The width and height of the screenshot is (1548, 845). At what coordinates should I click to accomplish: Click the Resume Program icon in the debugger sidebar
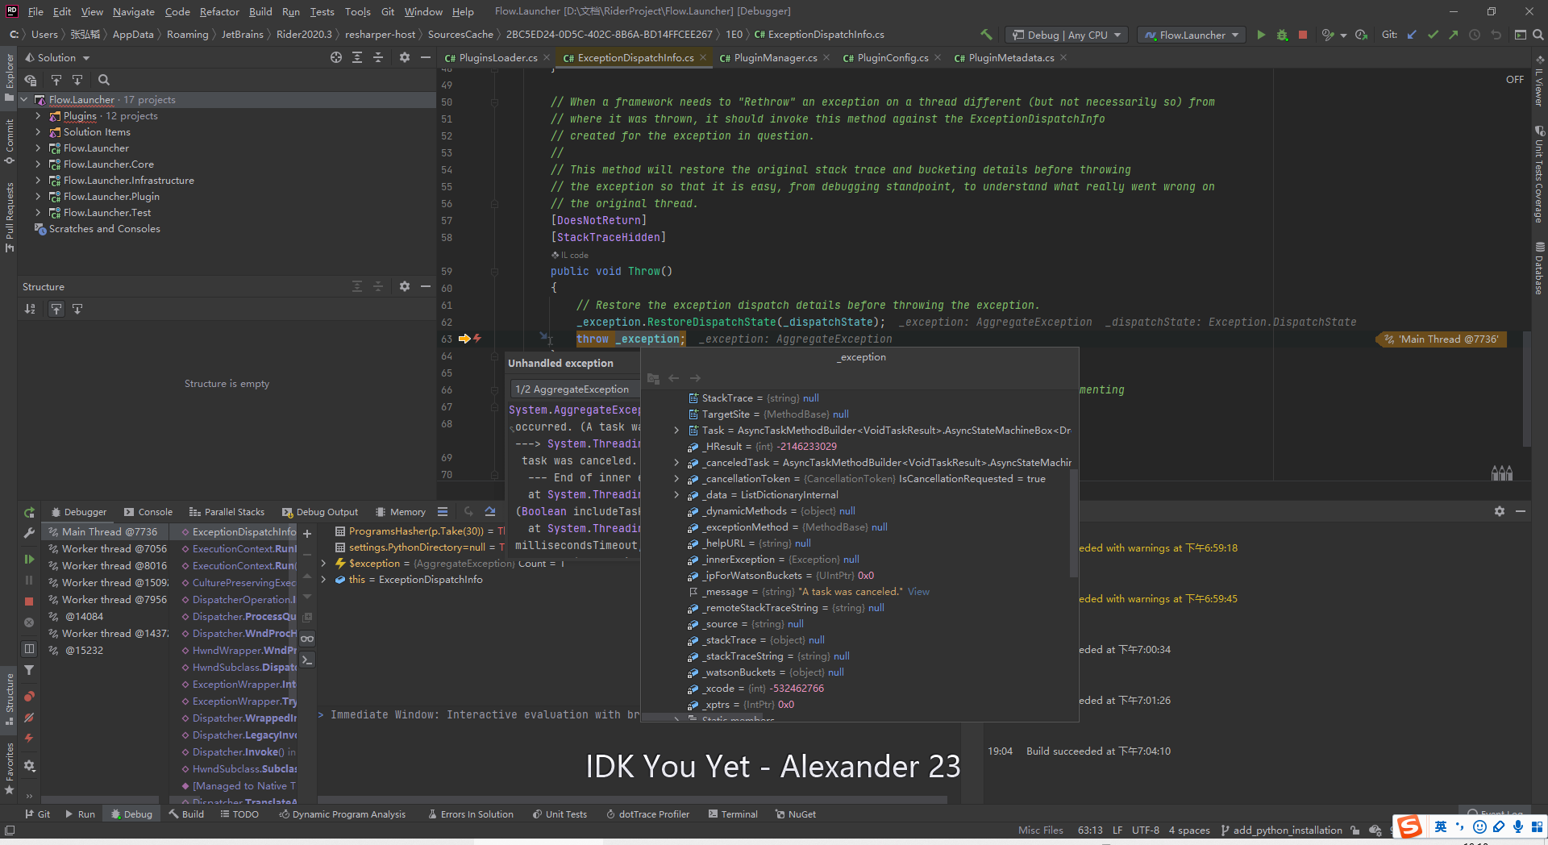[29, 559]
